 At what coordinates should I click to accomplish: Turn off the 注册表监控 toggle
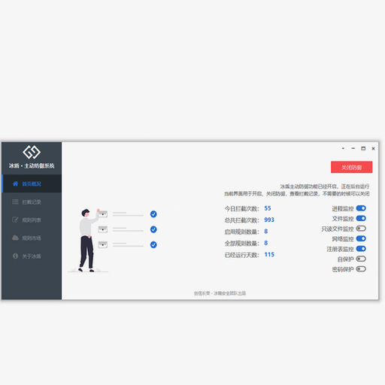(x=361, y=249)
